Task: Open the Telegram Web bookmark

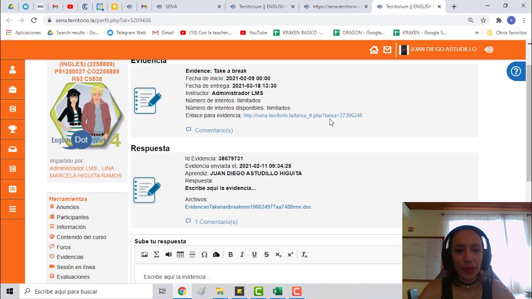Action: point(126,33)
